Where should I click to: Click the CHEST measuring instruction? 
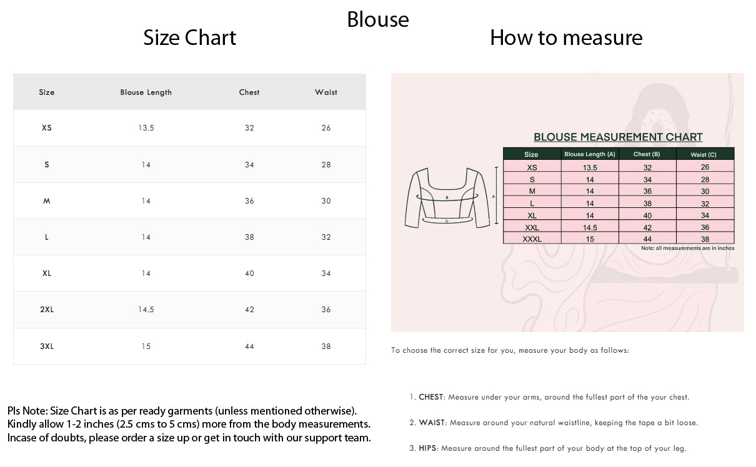pos(549,397)
